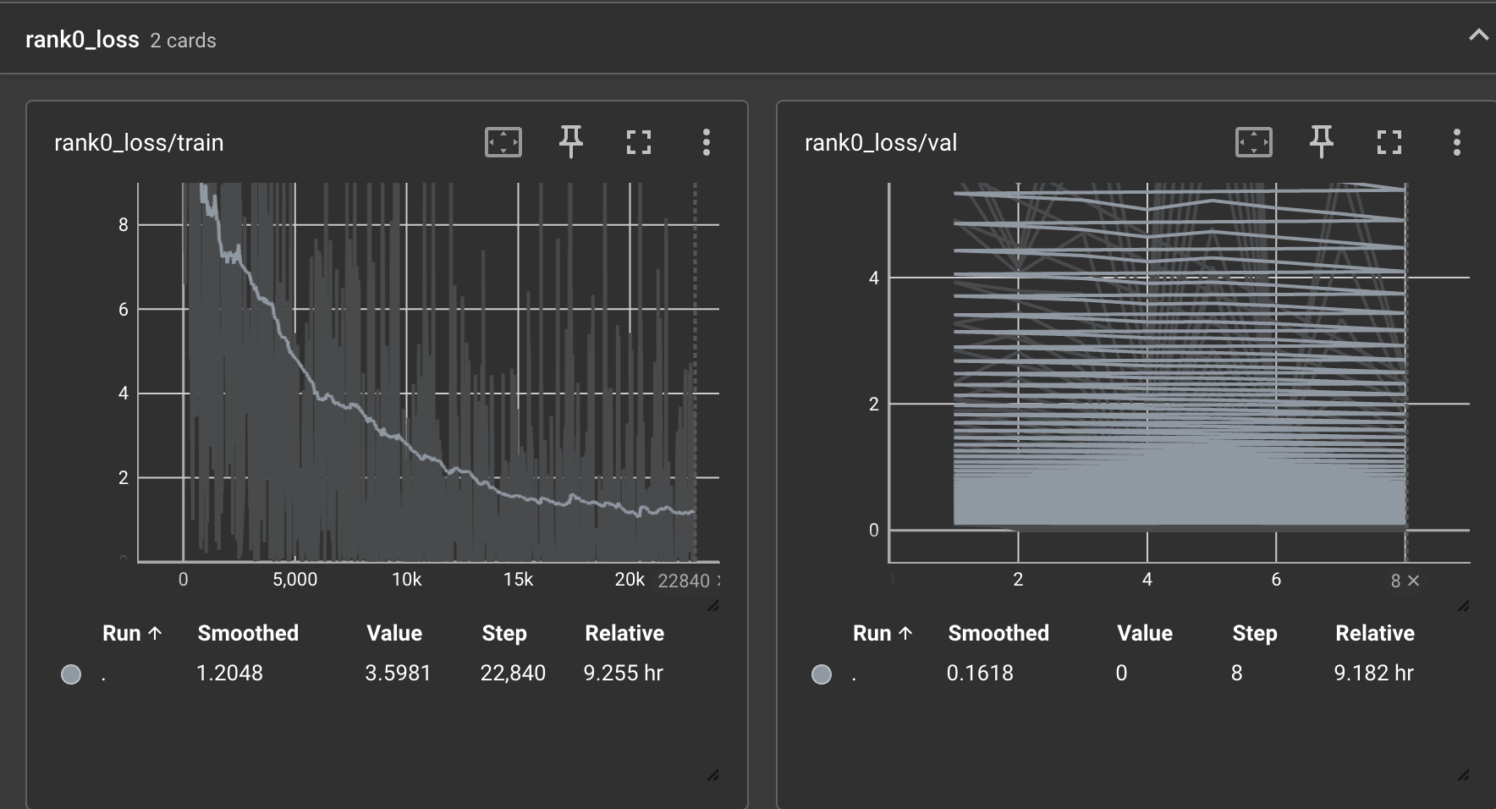Collapse the rank0_loss section with chevron
This screenshot has height=809, width=1496.
[x=1477, y=36]
